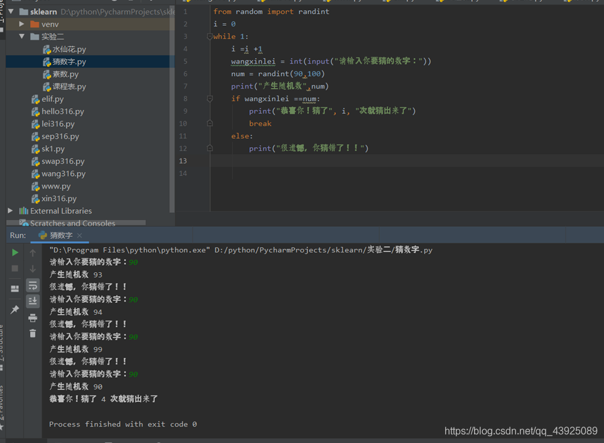Open elif.py in project tree
604x443 pixels.
[52, 99]
